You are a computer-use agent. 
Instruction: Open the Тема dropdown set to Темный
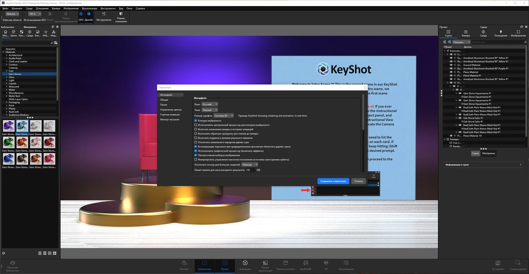(x=210, y=110)
